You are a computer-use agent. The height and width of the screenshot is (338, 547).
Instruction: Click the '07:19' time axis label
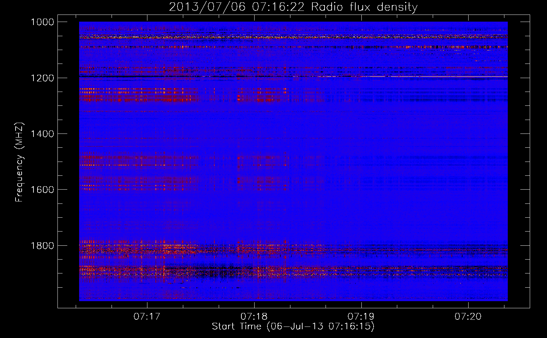(361, 316)
